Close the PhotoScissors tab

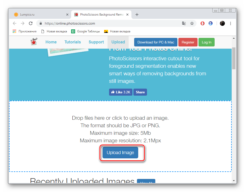(127, 15)
